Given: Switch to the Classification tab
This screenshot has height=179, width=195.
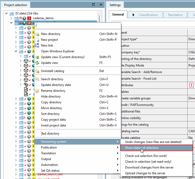Looking at the screenshot, I should 145,15.
